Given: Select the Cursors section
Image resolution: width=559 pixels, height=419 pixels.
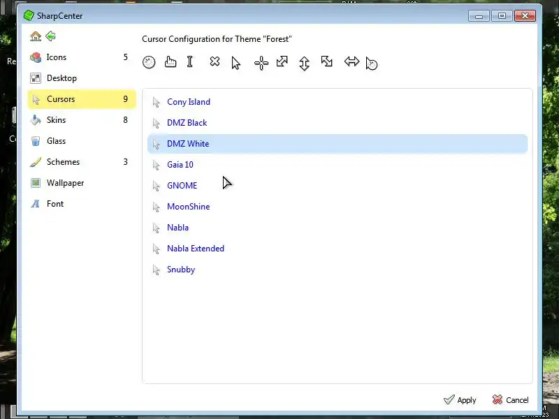Looking at the screenshot, I should coord(82,99).
